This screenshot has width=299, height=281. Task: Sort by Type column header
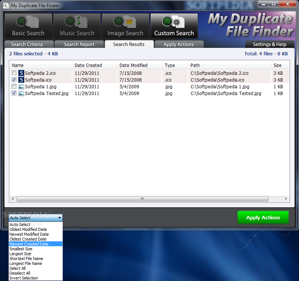[175, 65]
